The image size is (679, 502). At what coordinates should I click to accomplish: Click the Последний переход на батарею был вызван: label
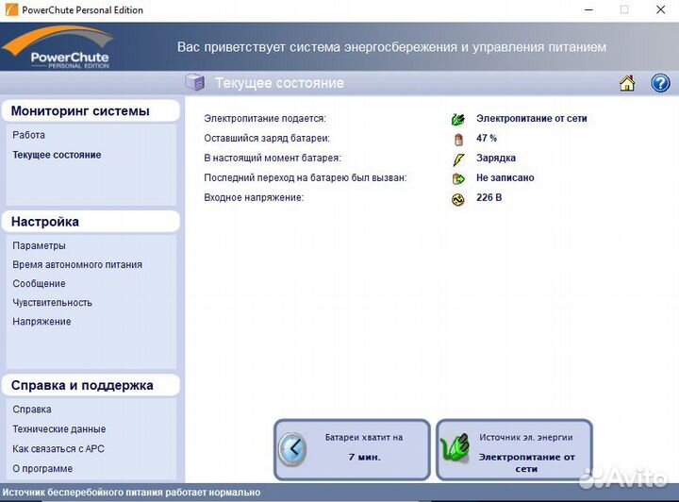tap(306, 177)
